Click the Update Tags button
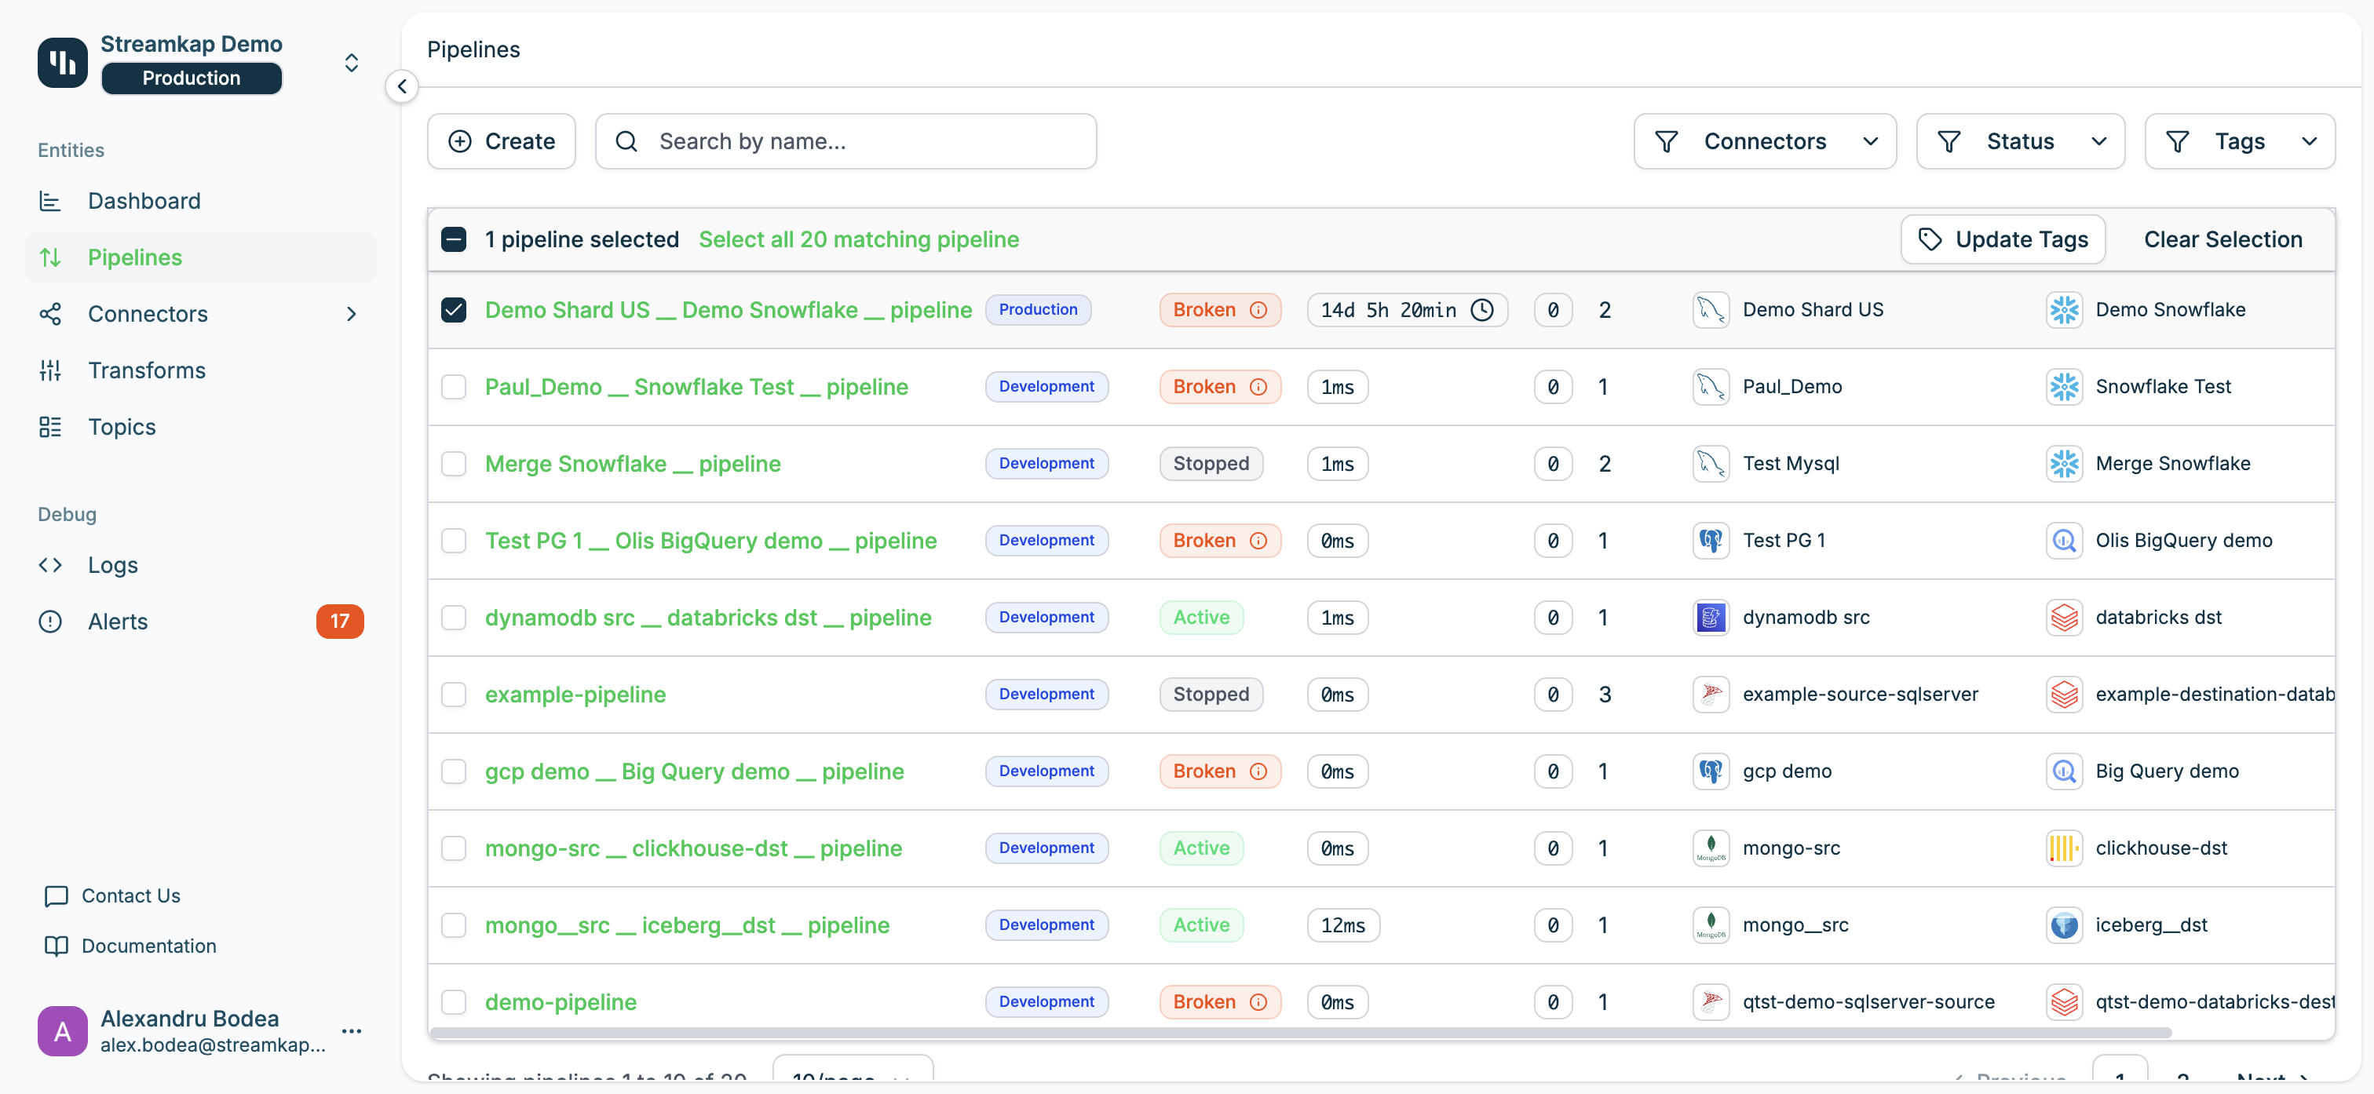Screen dimensions: 2374x1094 click(x=2003, y=239)
